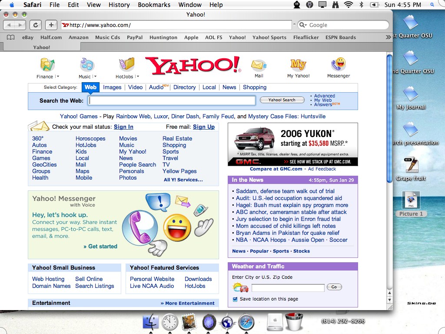
Task: Open the Stocks link under In the News
Action: pyautogui.click(x=302, y=251)
